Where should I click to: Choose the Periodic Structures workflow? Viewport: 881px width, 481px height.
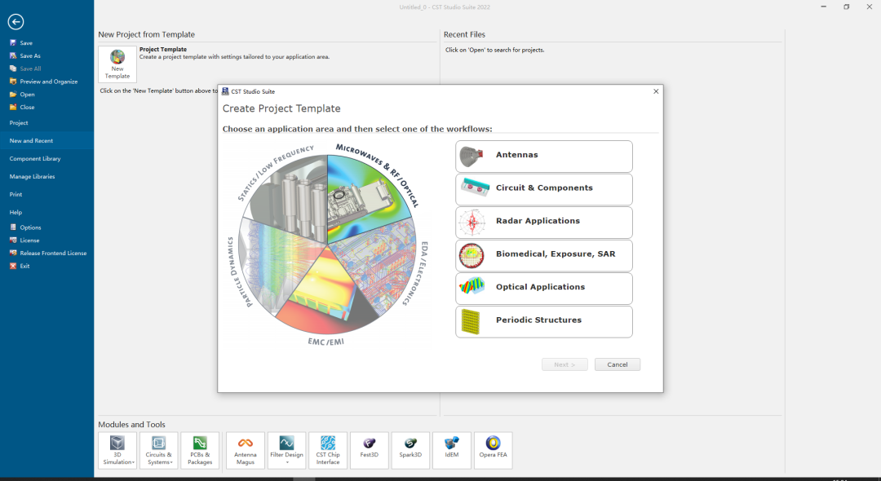point(544,321)
